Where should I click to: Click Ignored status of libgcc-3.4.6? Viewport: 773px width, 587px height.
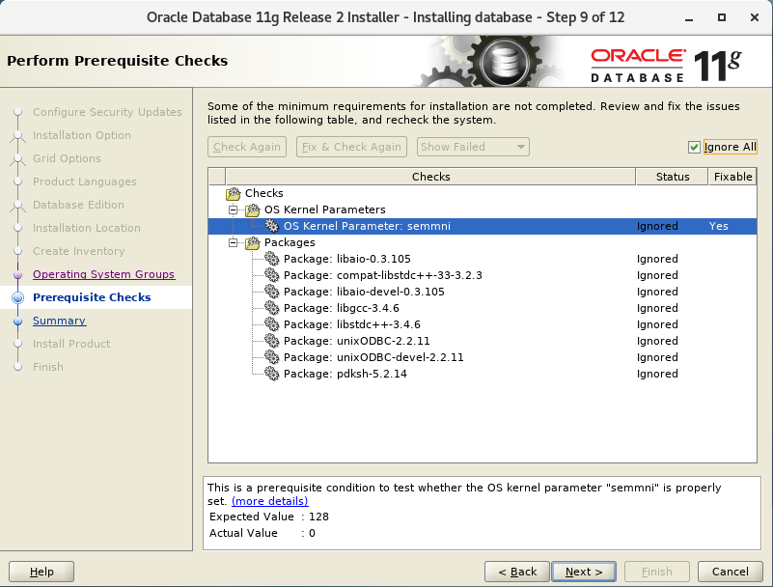tap(657, 308)
